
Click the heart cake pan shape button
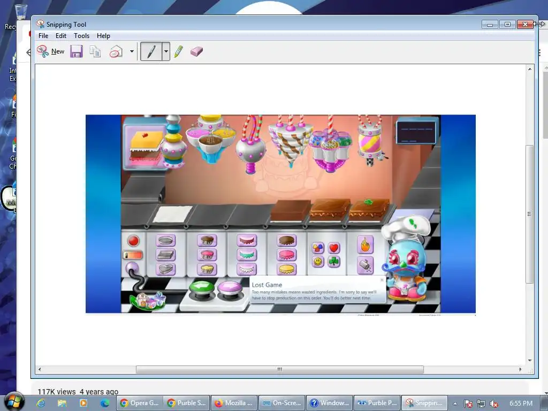click(166, 269)
